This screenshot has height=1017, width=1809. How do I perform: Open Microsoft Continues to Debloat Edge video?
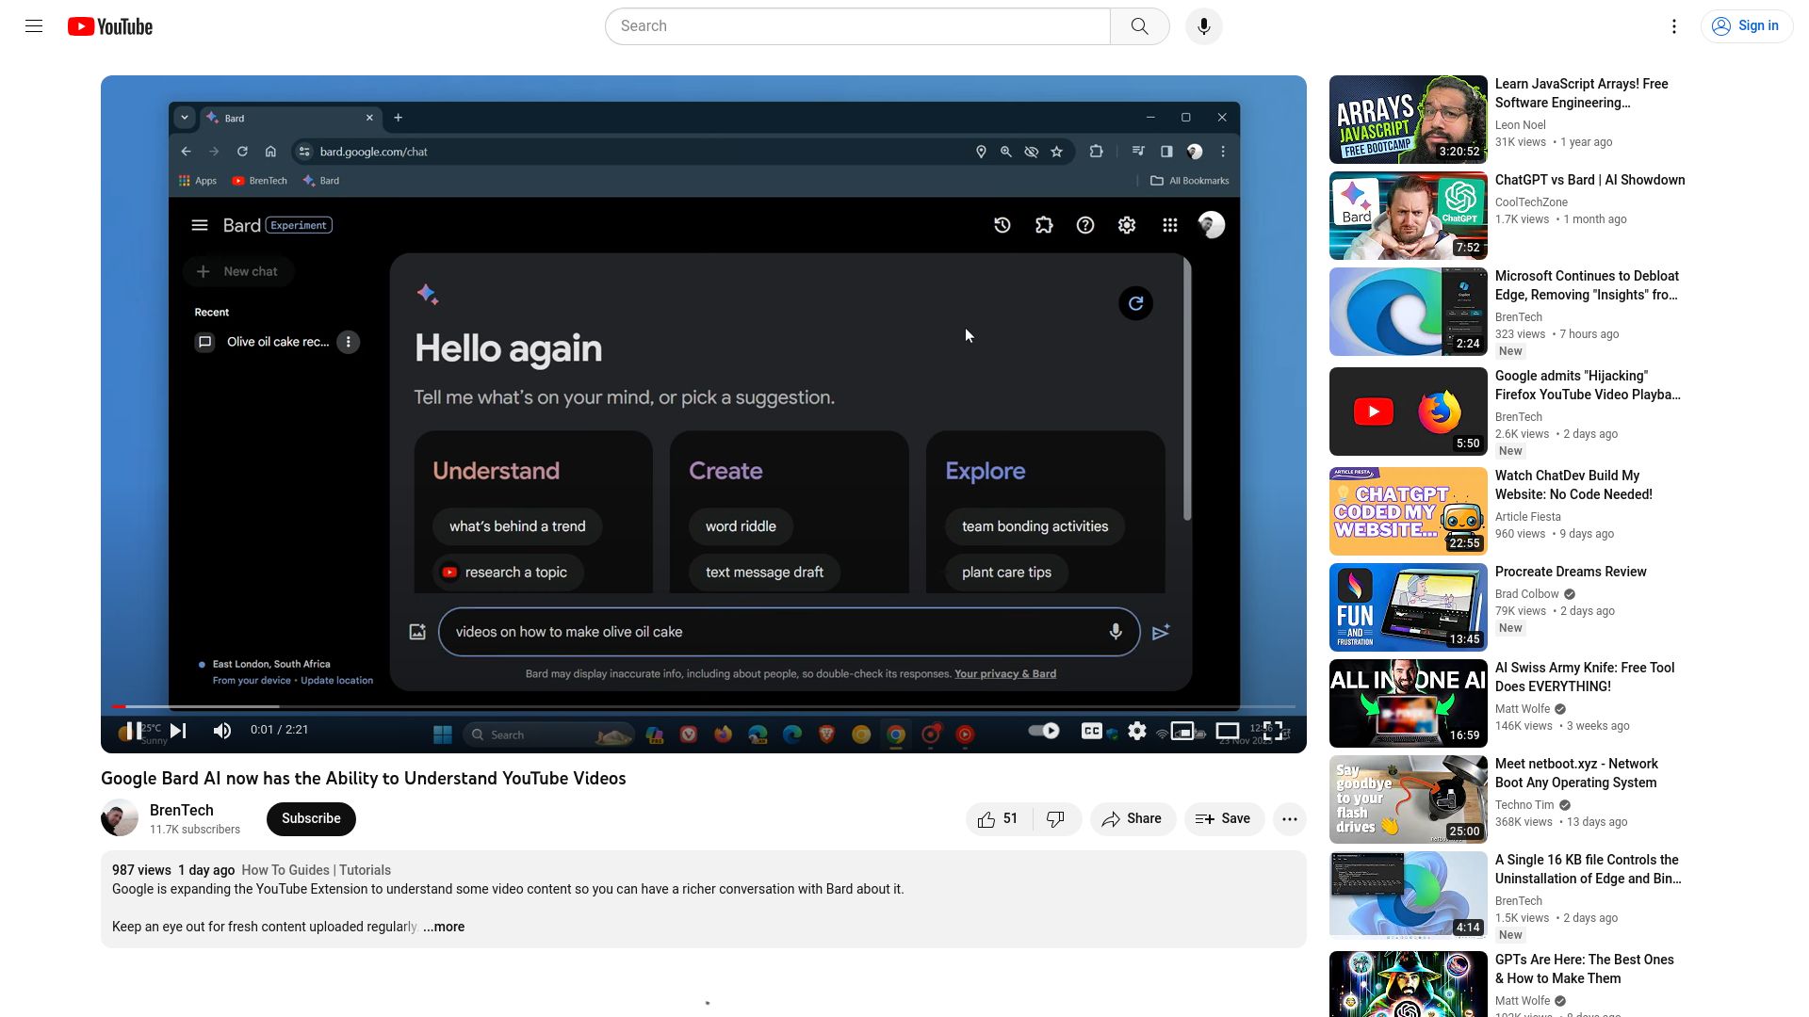tap(1587, 285)
